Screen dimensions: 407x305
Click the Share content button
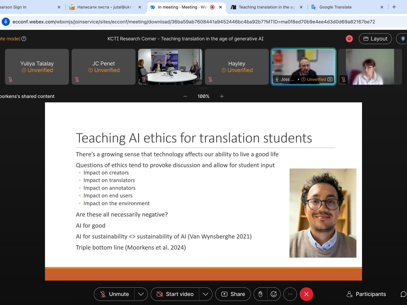pyautogui.click(x=233, y=294)
